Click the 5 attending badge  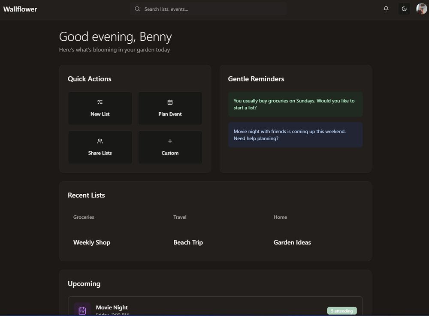point(342,311)
